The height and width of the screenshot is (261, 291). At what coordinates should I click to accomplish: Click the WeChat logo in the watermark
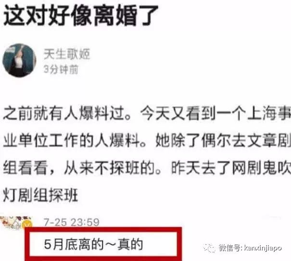click(x=209, y=248)
